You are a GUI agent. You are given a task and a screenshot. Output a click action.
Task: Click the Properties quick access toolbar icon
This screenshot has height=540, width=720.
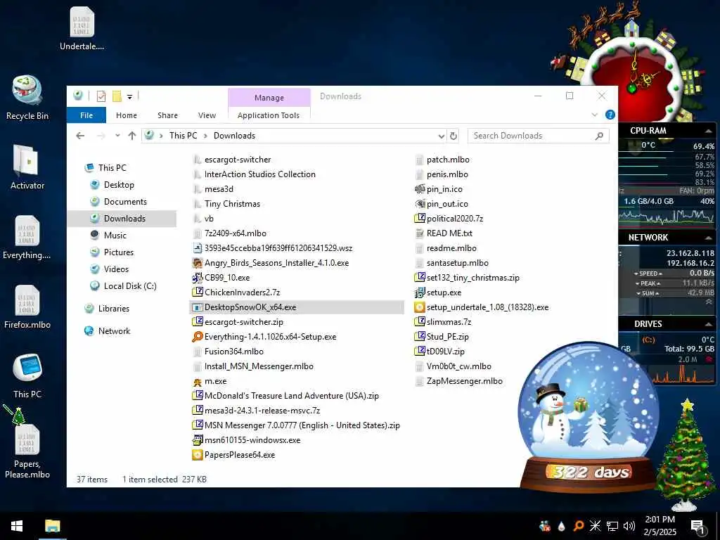coord(101,96)
